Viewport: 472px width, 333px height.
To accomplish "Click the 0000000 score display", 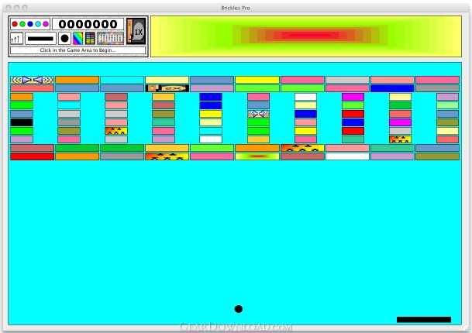I will tap(88, 24).
